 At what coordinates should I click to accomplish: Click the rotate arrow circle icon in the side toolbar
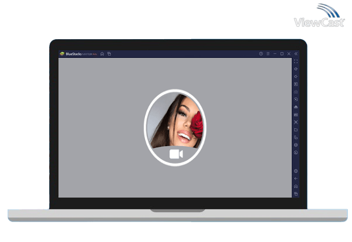point(296,153)
